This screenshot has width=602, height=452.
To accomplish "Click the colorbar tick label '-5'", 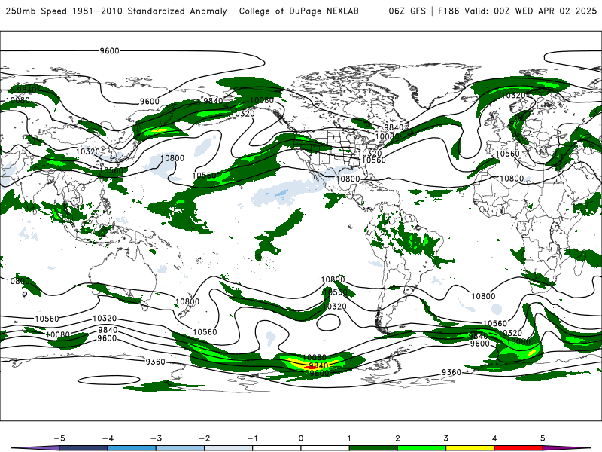I will (59, 438).
